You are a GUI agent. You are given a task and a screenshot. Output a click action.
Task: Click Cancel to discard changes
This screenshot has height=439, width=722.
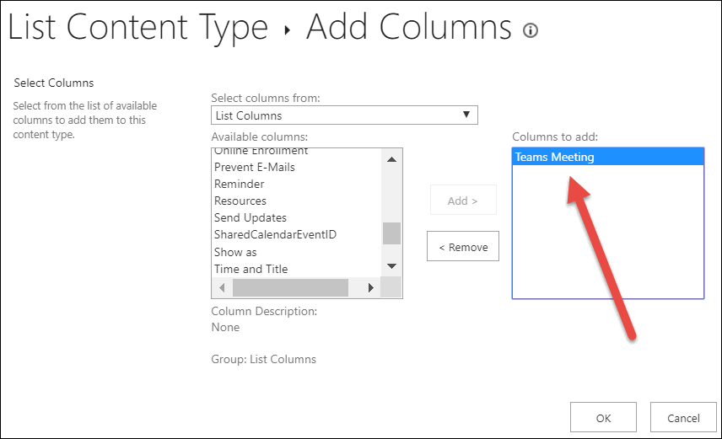pyautogui.click(x=683, y=417)
